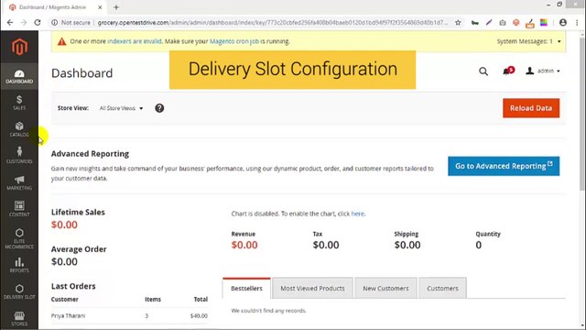
Task: Click the Store View help question icon
Action: coord(159,108)
